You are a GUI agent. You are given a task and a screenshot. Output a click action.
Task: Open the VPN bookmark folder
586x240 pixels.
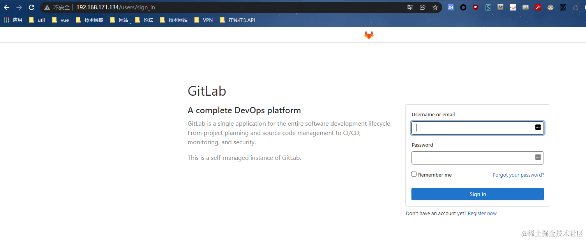tap(203, 20)
